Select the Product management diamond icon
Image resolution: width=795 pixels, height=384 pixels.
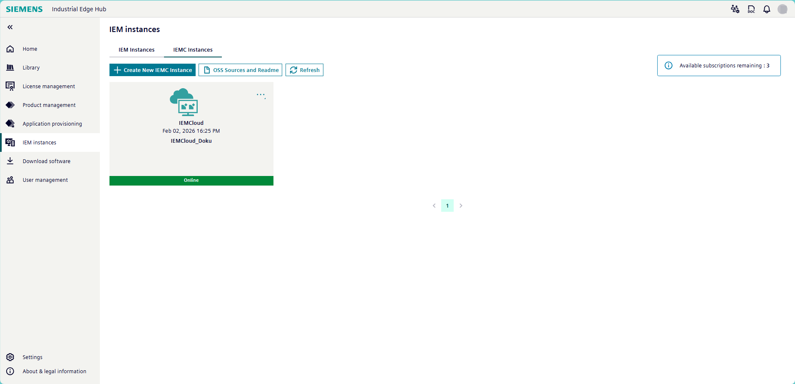(10, 105)
